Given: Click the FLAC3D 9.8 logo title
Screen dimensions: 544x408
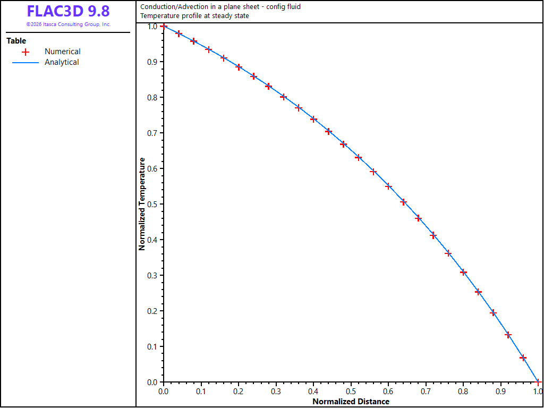Looking at the screenshot, I should pyautogui.click(x=69, y=11).
